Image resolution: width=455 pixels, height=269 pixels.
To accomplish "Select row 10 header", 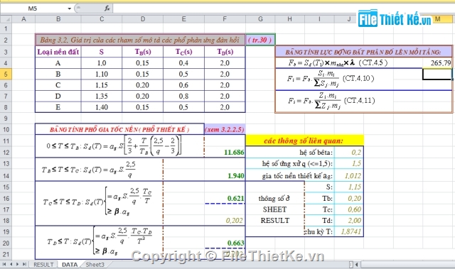I will click(6, 129).
